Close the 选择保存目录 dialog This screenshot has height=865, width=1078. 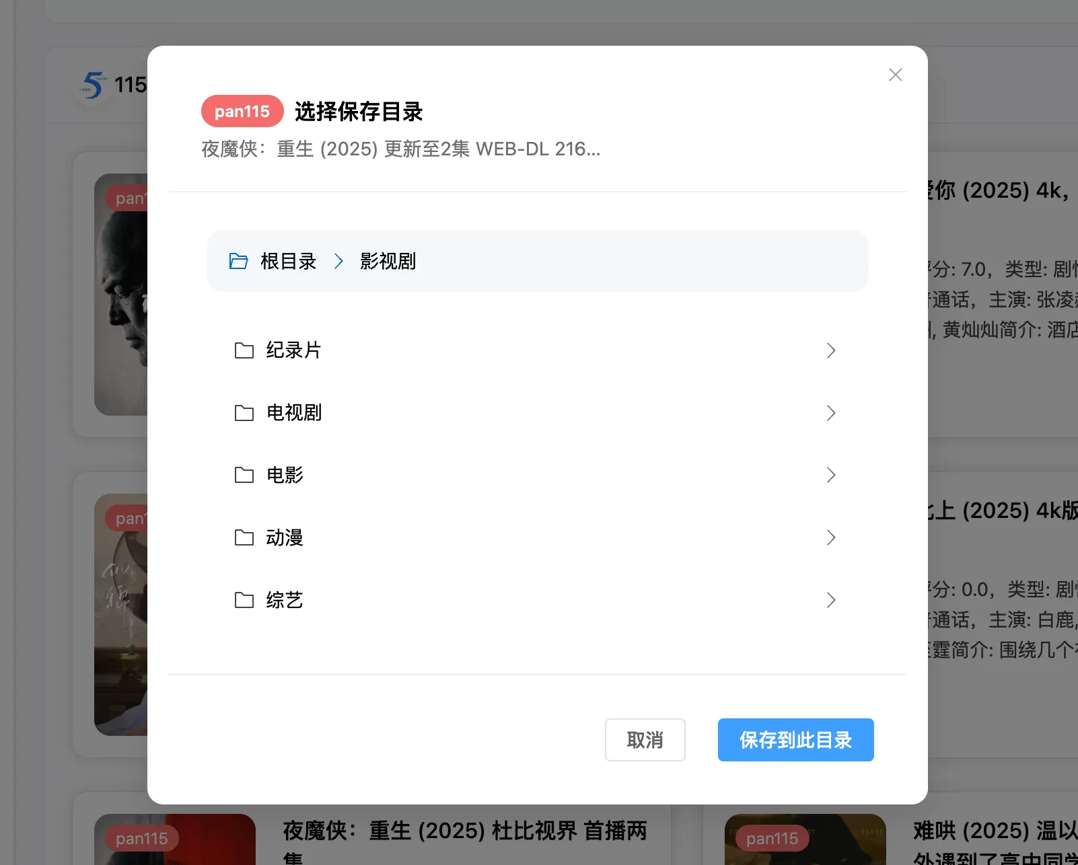point(895,75)
